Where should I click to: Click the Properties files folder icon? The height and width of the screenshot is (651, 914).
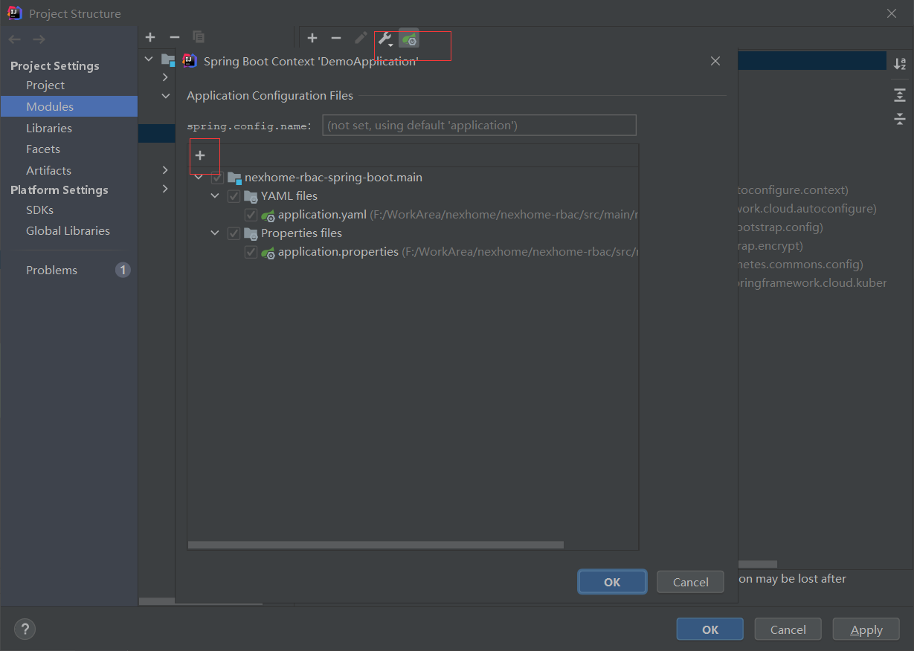[x=251, y=233]
